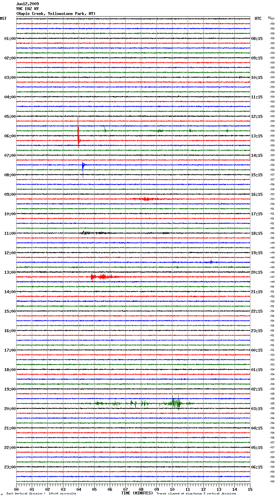This screenshot has height=498, width=276.
Task: Click the 13 tick label on bottom axis
Action: 219,489
